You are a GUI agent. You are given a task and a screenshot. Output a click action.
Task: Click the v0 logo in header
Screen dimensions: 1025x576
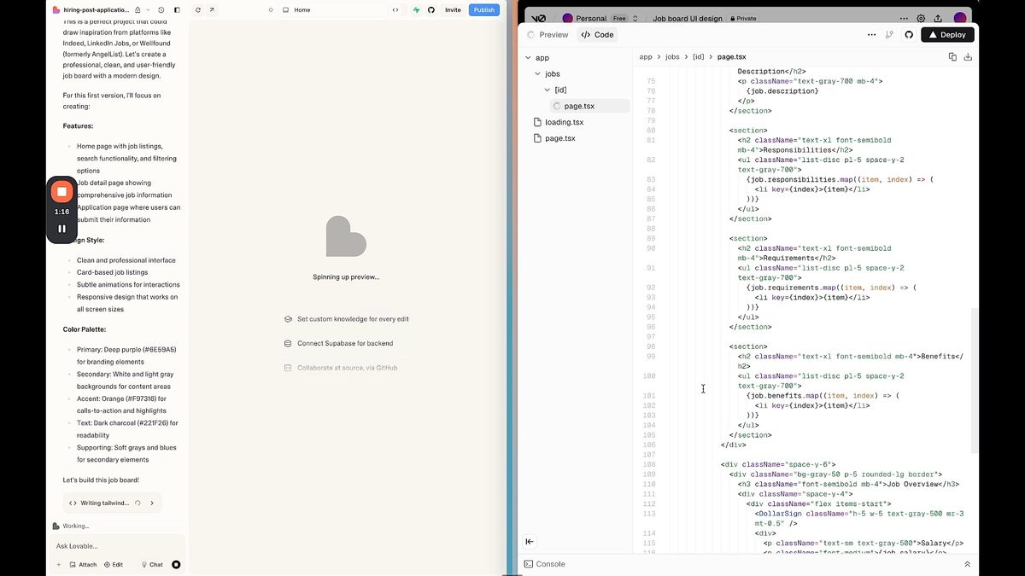coord(536,18)
